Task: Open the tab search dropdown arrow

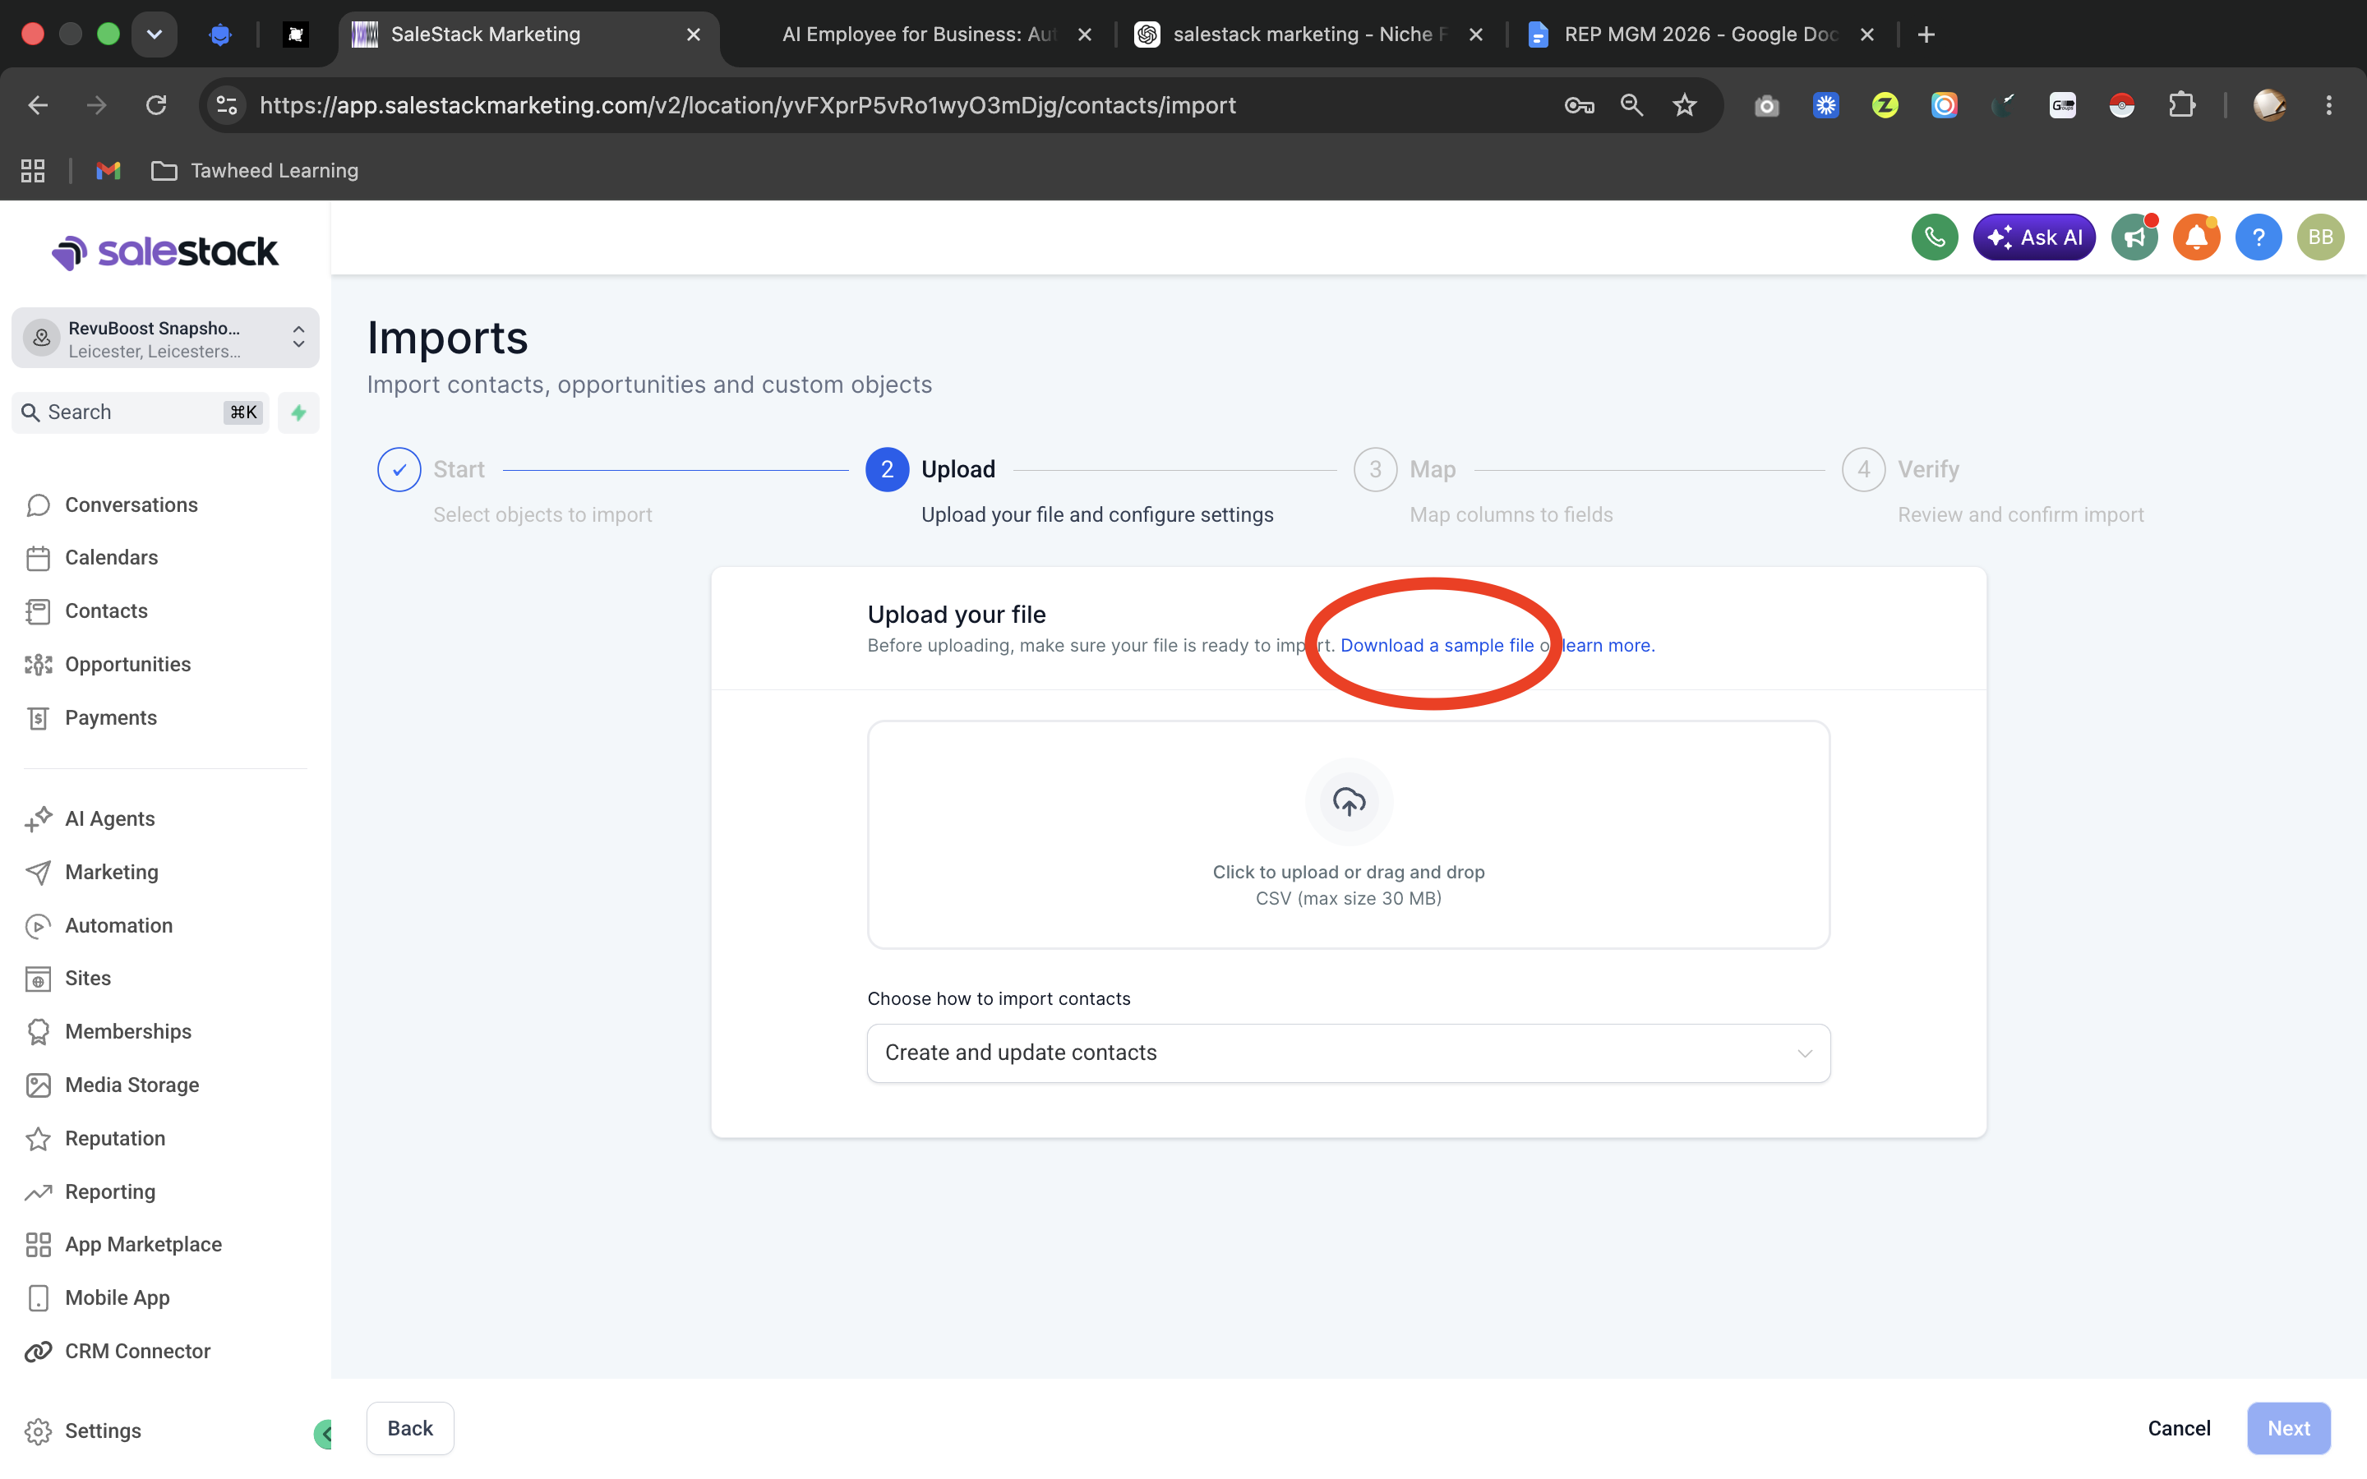Action: [154, 35]
